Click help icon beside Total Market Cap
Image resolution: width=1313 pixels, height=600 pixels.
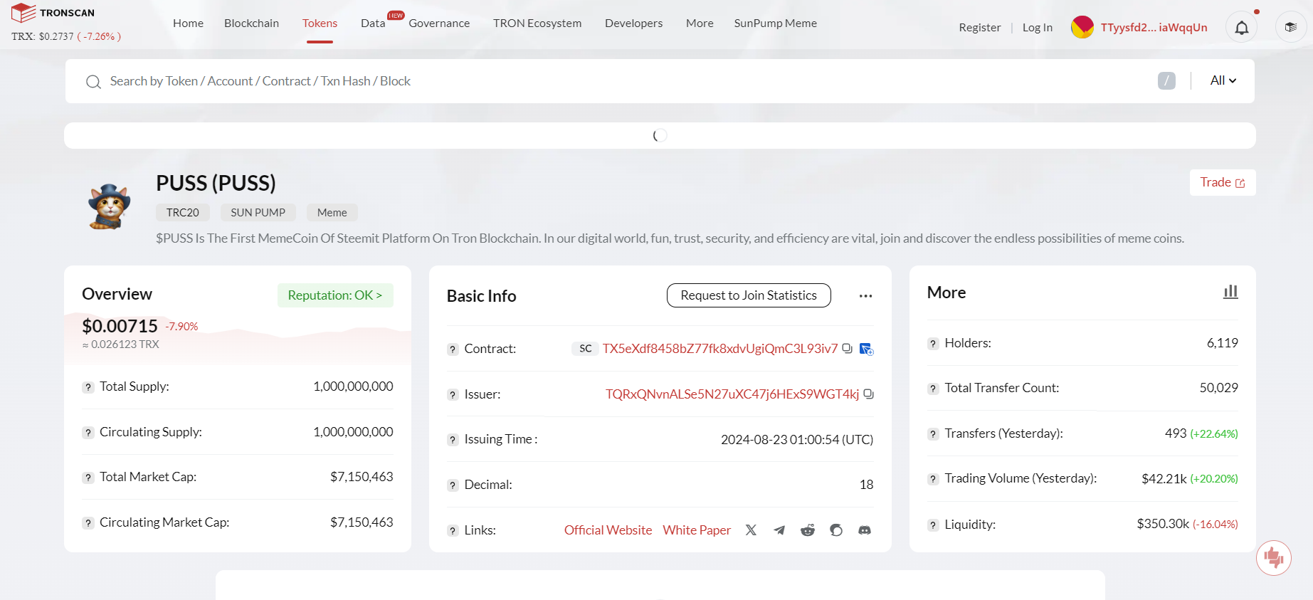pyautogui.click(x=88, y=478)
